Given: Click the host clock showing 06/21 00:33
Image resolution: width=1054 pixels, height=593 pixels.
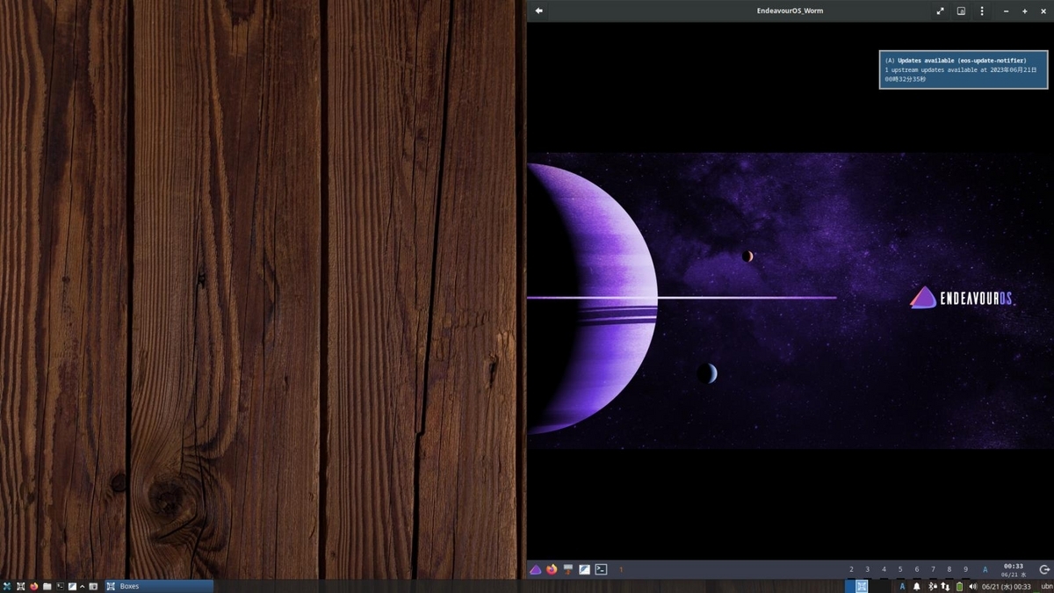Looking at the screenshot, I should [1006, 586].
